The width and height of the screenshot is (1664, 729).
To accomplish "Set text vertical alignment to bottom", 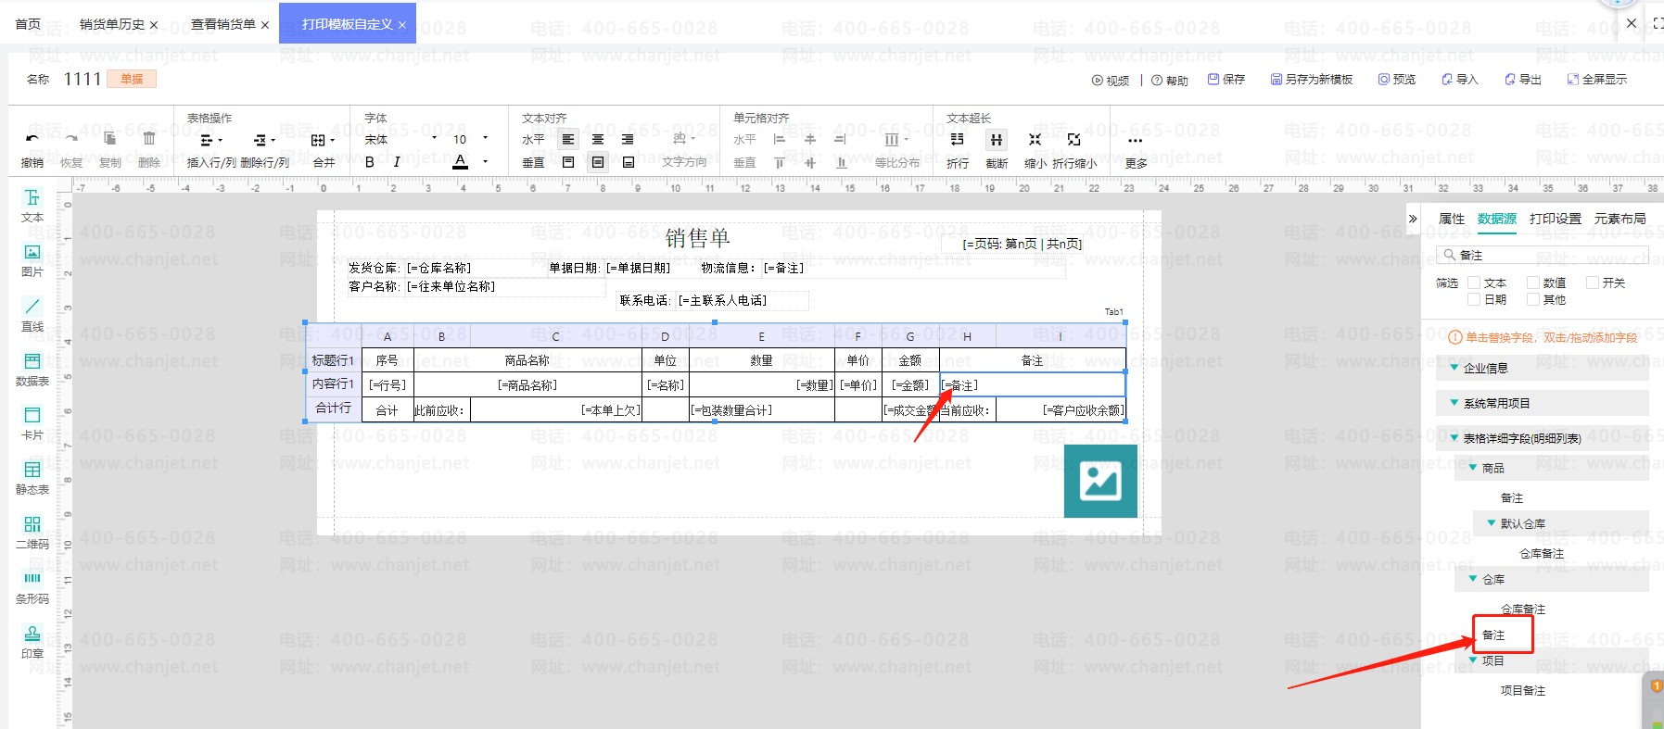I will (x=628, y=162).
